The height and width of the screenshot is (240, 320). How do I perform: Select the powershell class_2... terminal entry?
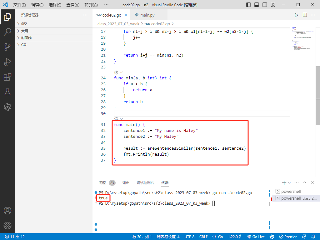click(x=296, y=198)
